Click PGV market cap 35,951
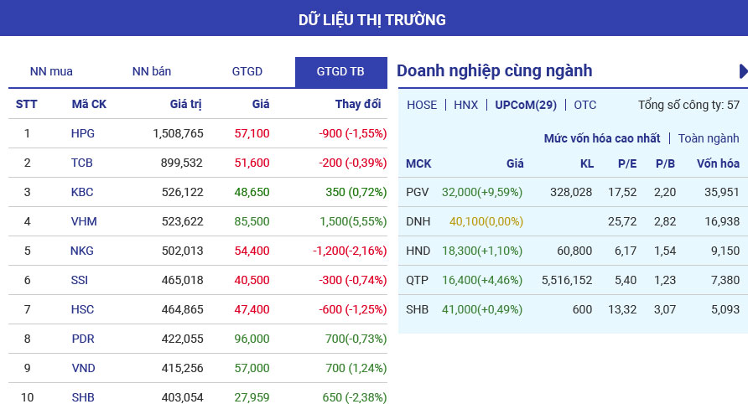 point(722,192)
